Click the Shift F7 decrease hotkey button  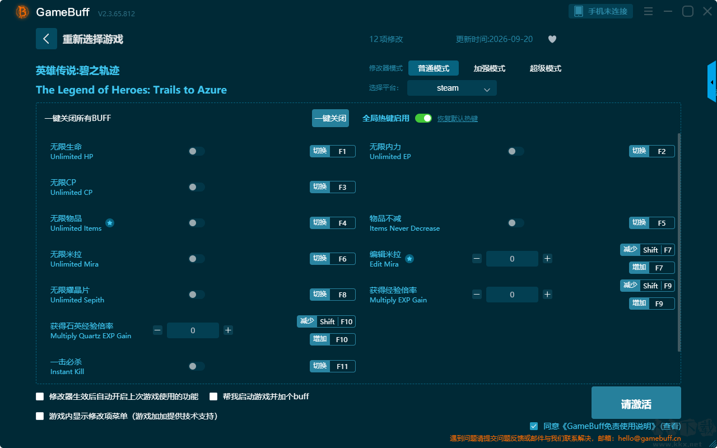pyautogui.click(x=648, y=250)
